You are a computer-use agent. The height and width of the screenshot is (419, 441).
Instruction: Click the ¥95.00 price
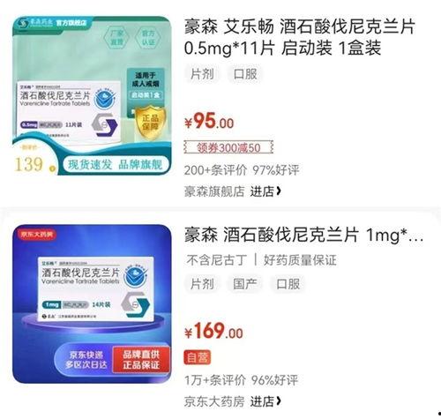point(209,121)
